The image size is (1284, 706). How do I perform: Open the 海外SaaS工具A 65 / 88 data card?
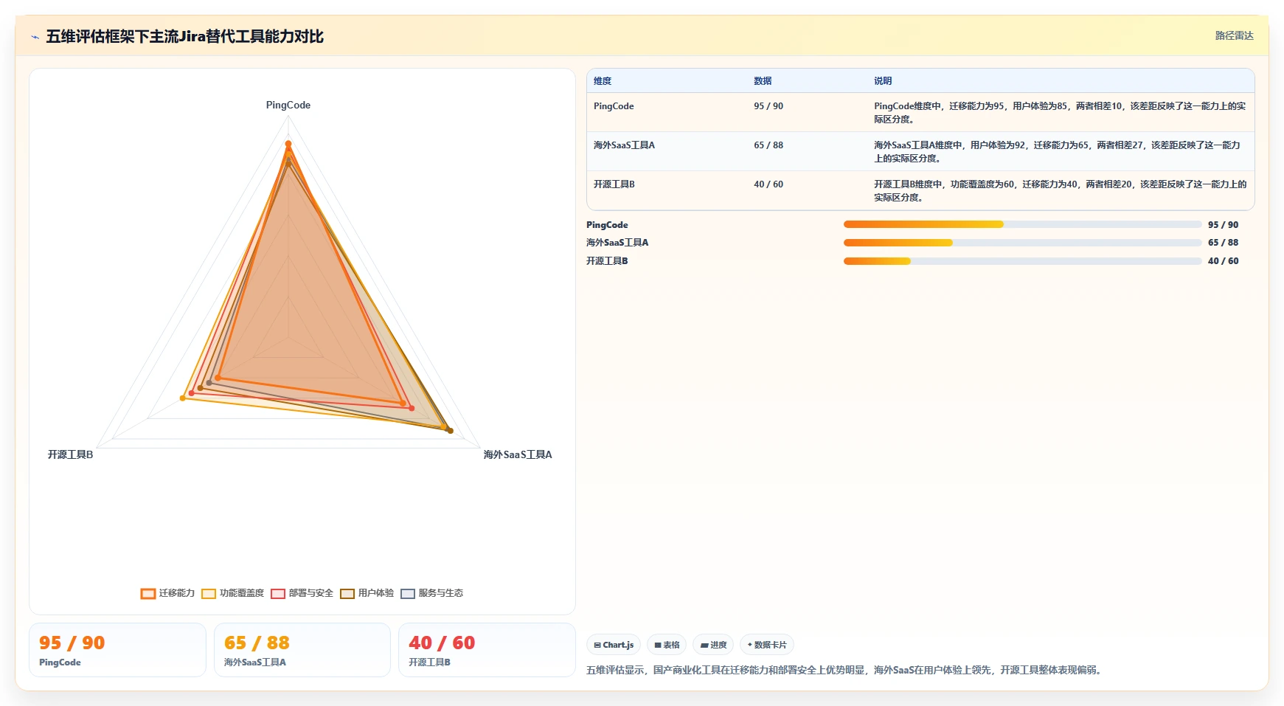(302, 650)
